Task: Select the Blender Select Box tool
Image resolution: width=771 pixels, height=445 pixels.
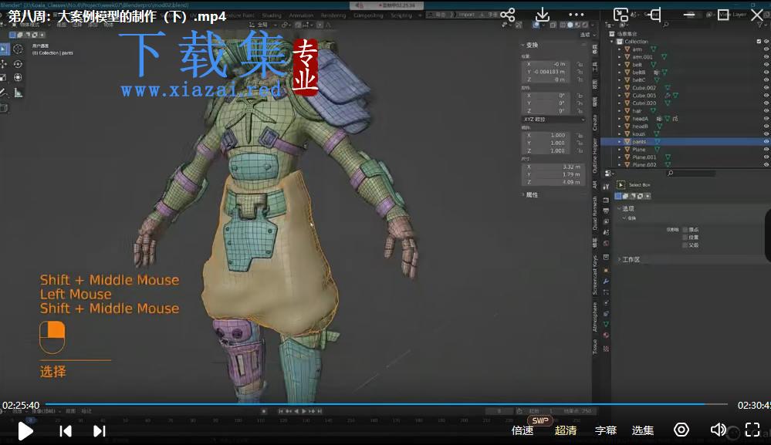Action: click(x=5, y=49)
